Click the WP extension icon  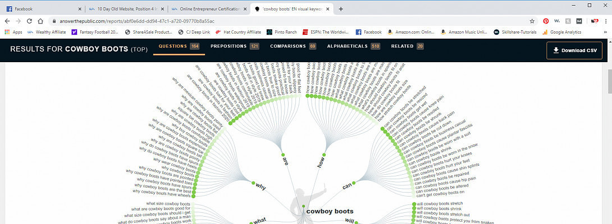point(594,21)
